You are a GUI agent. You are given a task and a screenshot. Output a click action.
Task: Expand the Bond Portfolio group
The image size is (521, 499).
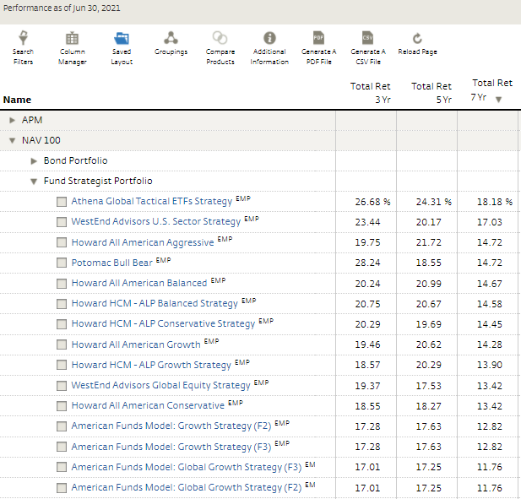(34, 161)
